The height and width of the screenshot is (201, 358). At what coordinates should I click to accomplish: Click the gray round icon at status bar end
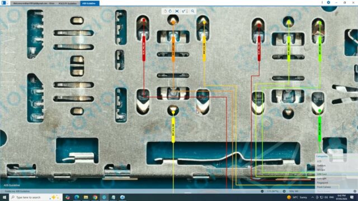tap(355, 191)
